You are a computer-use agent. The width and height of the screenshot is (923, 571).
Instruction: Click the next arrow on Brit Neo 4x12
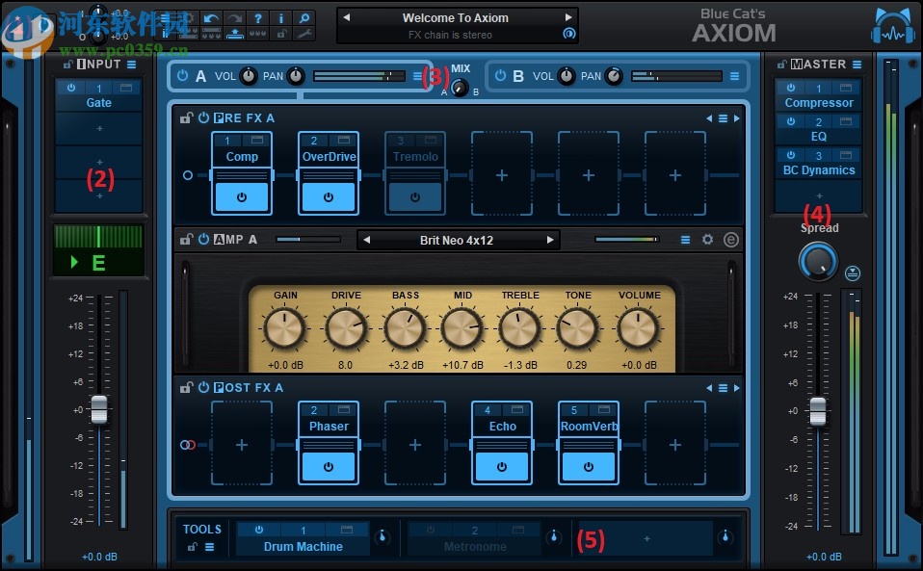tap(551, 240)
